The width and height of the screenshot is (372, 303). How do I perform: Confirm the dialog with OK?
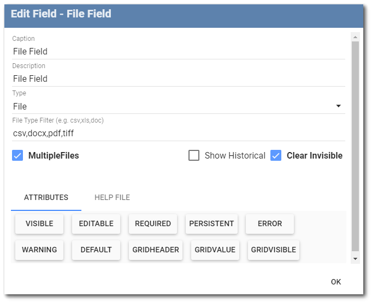(336, 282)
